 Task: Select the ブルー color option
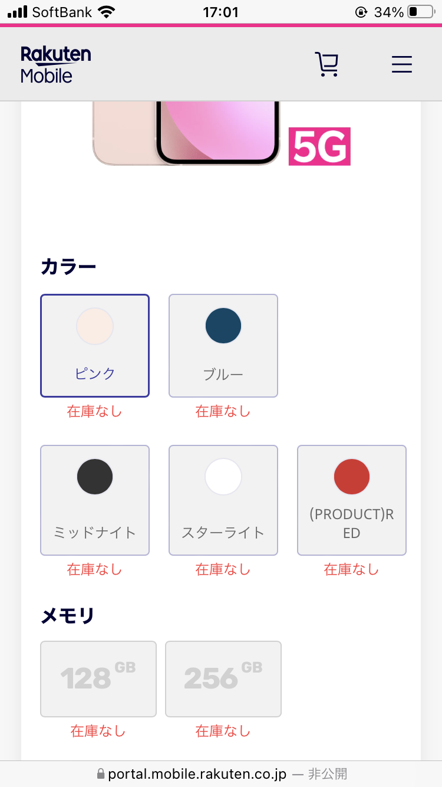223,346
